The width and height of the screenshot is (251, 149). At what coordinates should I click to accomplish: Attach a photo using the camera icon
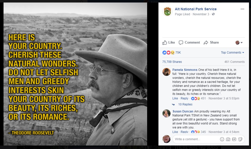pos(228,139)
